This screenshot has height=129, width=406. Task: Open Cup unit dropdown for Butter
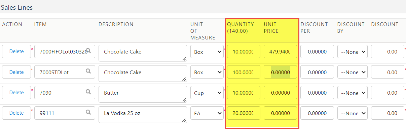point(207,93)
